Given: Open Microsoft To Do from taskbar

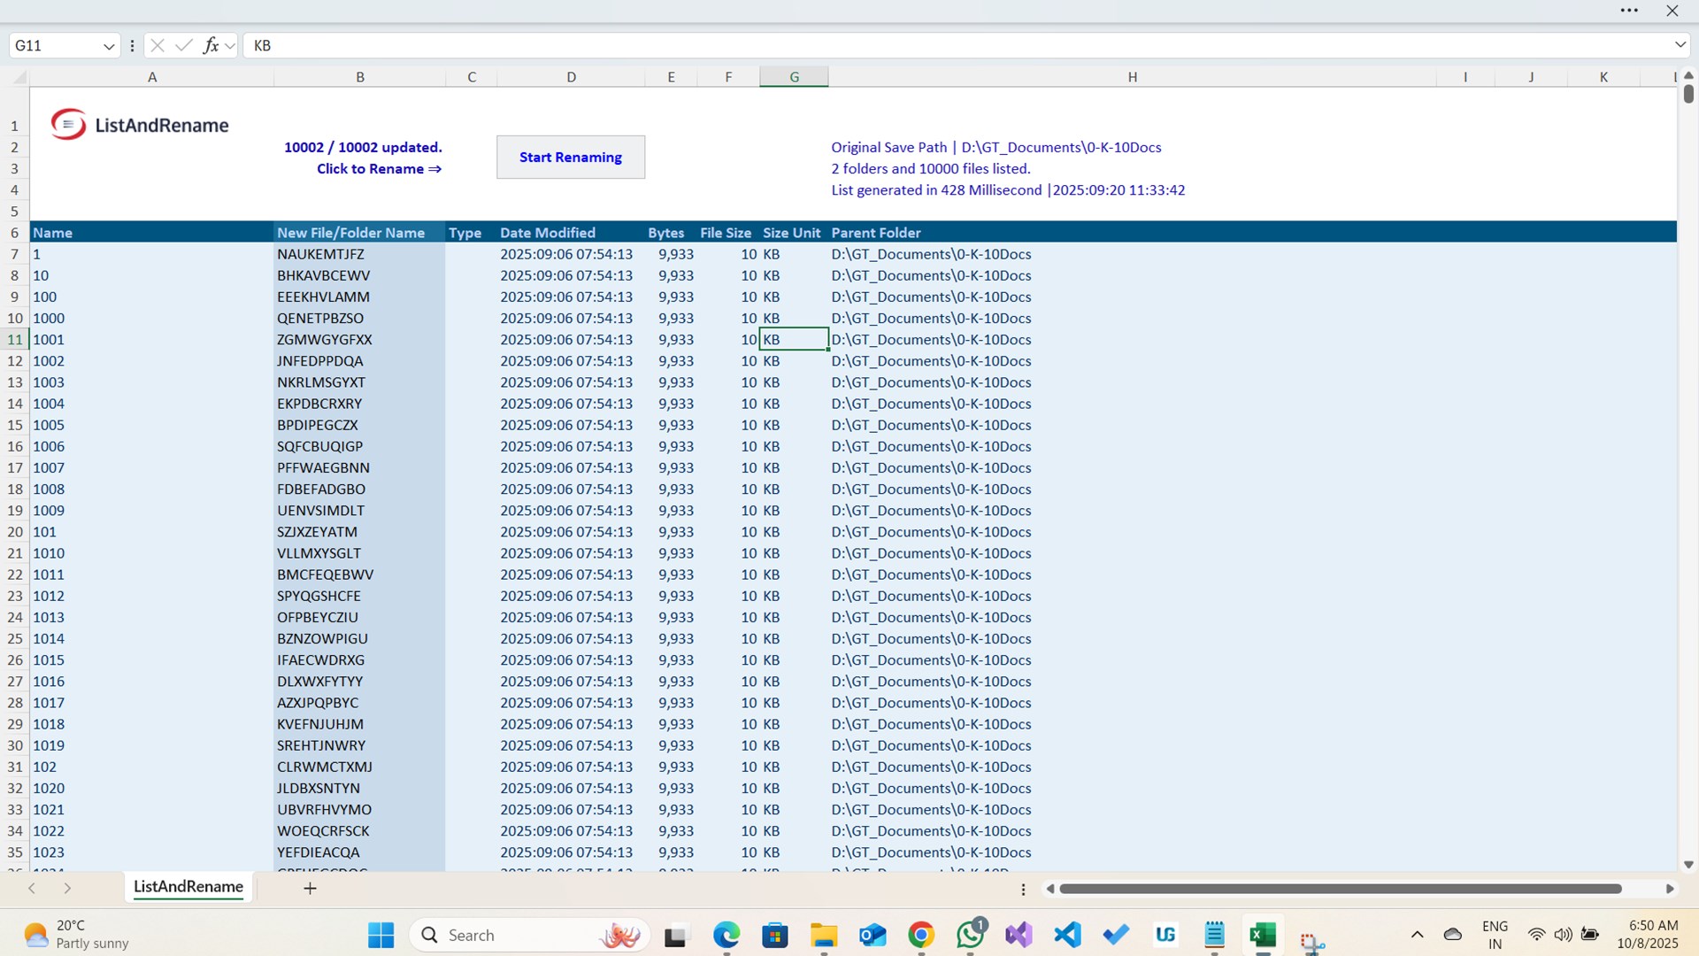Looking at the screenshot, I should pyautogui.click(x=1117, y=935).
